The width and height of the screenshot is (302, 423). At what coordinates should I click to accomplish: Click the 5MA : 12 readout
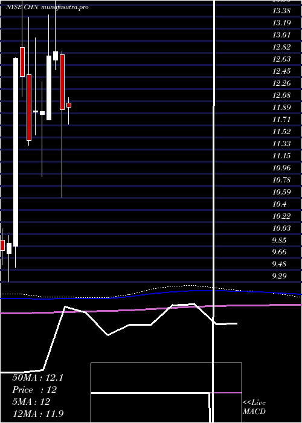click(31, 402)
